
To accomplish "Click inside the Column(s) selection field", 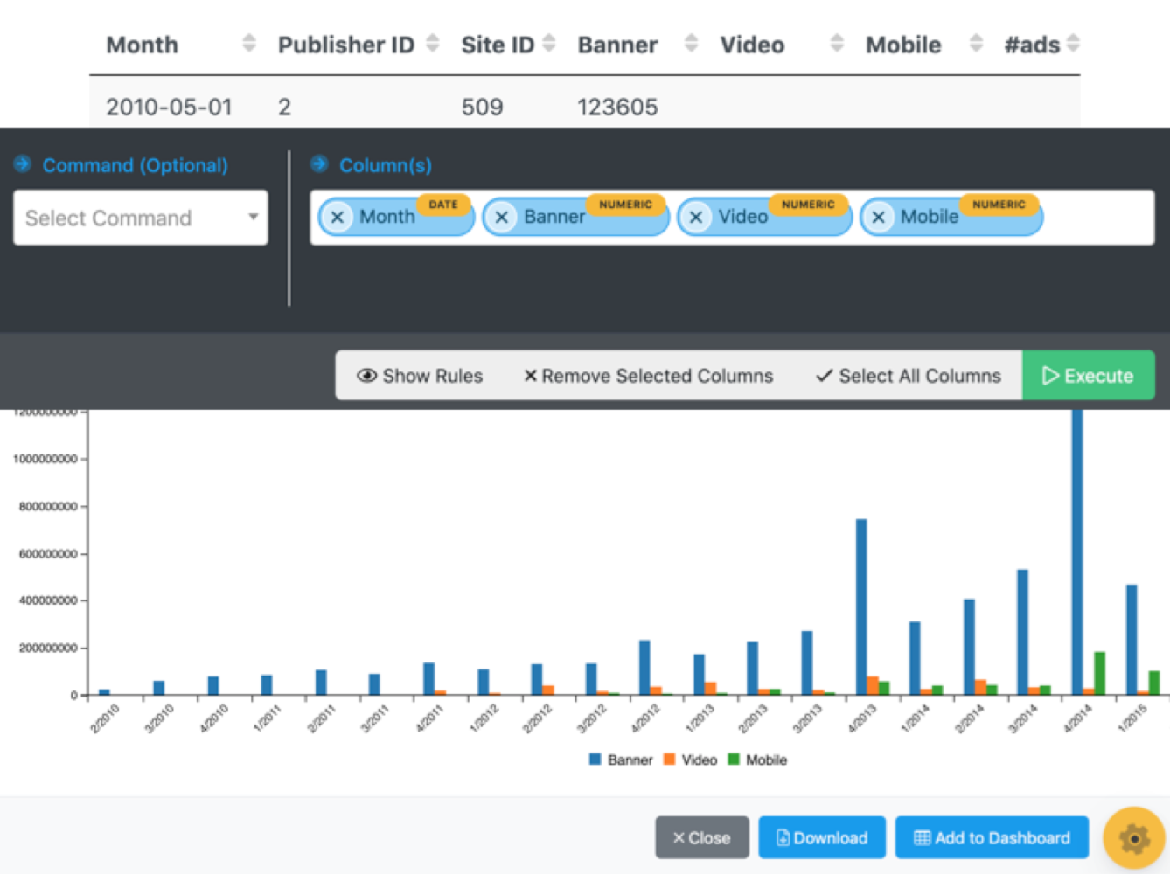I will pos(732,218).
